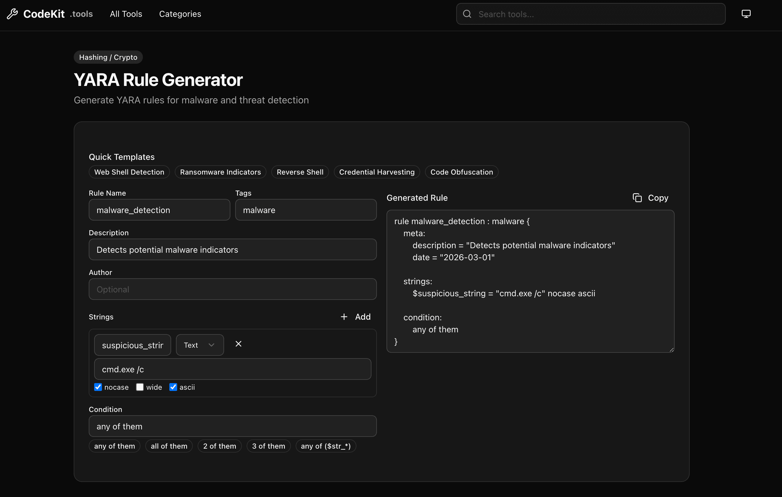This screenshot has width=782, height=497.
Task: Click the CodeKit wrench logo
Action: coord(13,14)
